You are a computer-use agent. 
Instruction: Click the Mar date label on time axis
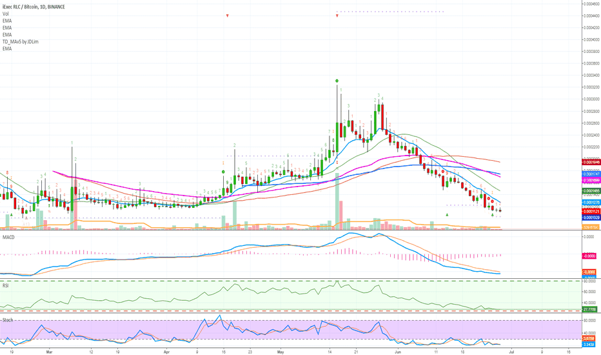pyautogui.click(x=49, y=352)
